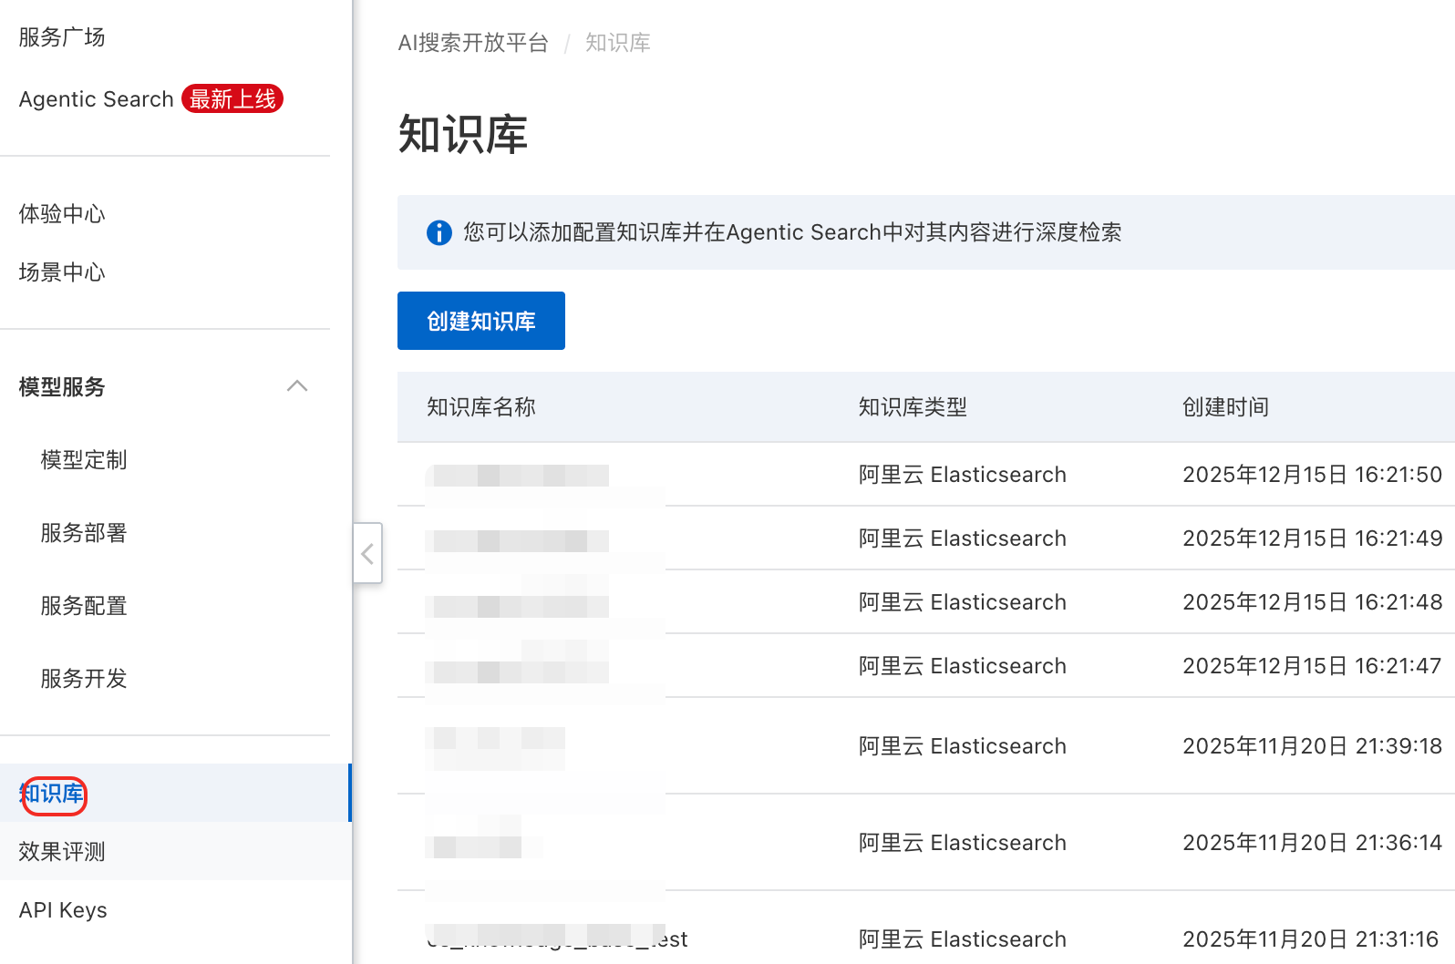1455x964 pixels.
Task: Collapse the sidebar with the arrow handle
Action: pos(367,553)
